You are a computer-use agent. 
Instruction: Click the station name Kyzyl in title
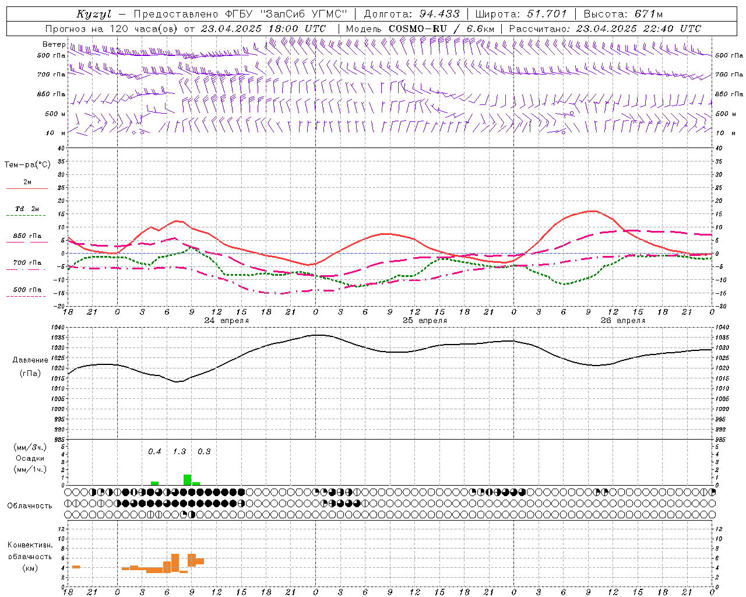(x=94, y=14)
